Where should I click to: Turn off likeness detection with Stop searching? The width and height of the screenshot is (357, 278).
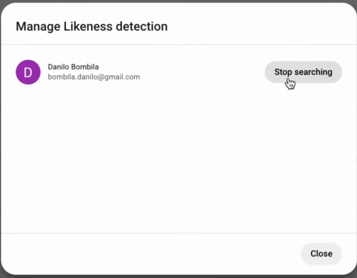coord(303,72)
